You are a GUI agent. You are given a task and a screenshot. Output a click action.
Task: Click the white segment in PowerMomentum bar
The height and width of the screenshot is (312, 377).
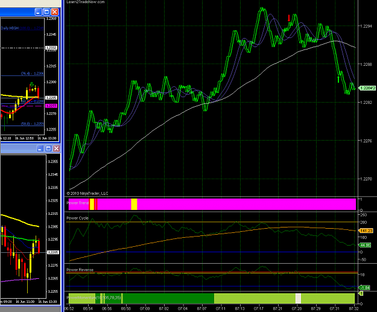[x=298, y=298]
